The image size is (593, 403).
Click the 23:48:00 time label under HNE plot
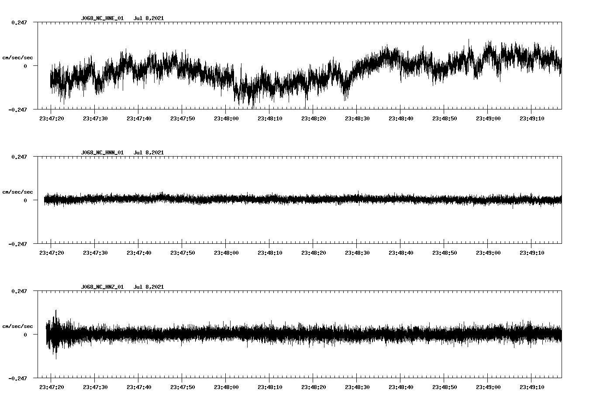(226, 118)
